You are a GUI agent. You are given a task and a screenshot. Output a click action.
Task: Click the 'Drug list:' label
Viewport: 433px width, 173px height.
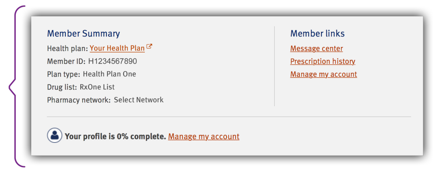click(x=62, y=87)
